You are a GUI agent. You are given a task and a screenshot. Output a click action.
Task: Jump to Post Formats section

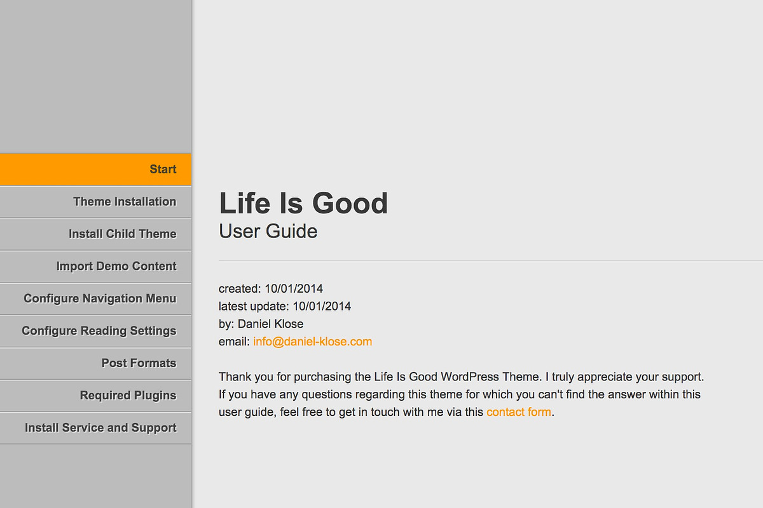tap(95, 364)
